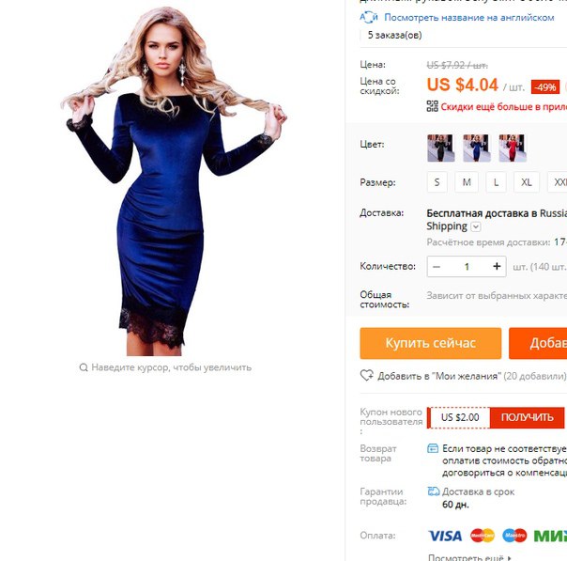The height and width of the screenshot is (561, 567).
Task: Click the translate icon beside English title link
Action: pyautogui.click(x=369, y=17)
